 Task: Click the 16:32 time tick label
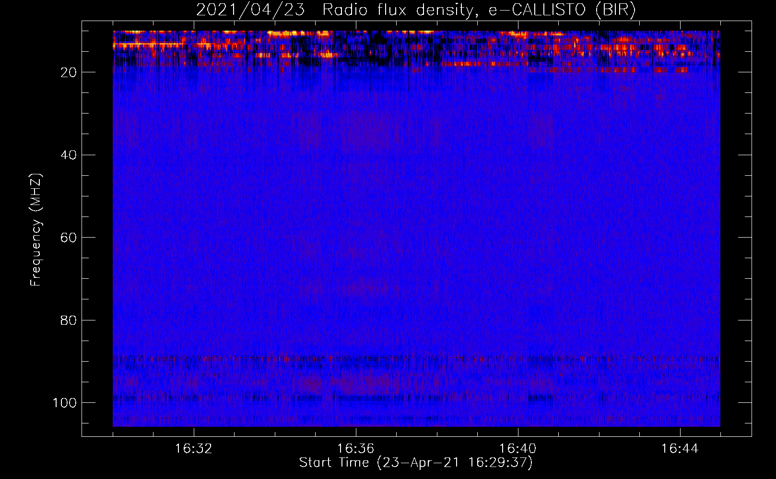[194, 449]
